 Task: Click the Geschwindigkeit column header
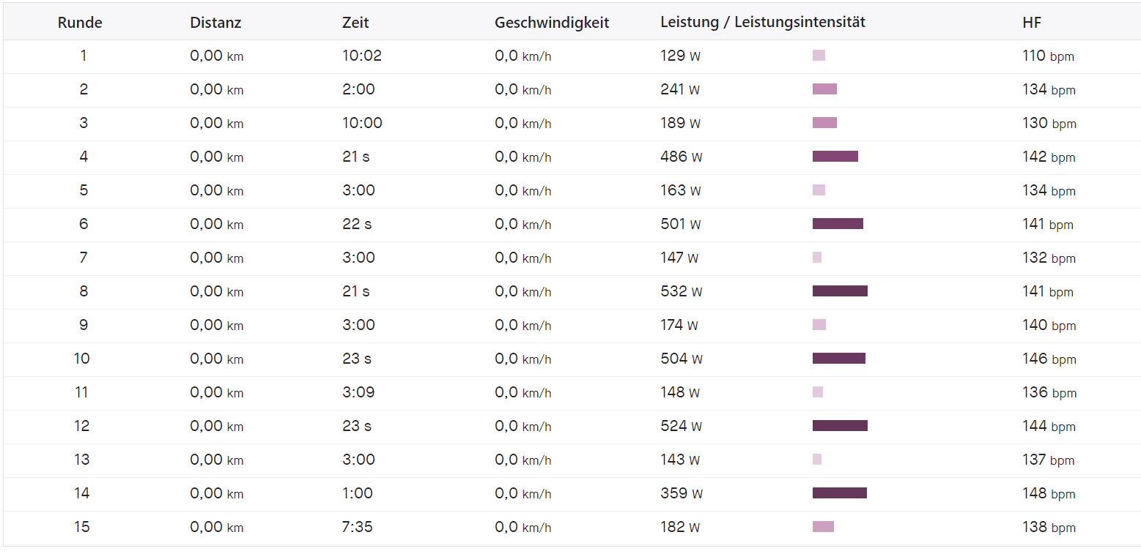click(x=552, y=23)
